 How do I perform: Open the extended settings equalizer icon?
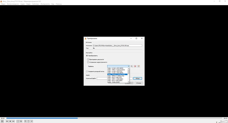[21, 121]
